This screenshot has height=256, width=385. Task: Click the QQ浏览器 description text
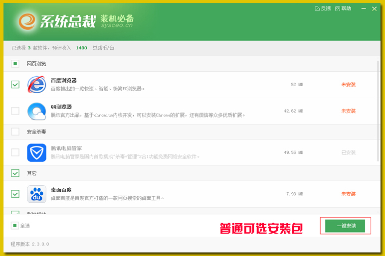tap(148, 115)
